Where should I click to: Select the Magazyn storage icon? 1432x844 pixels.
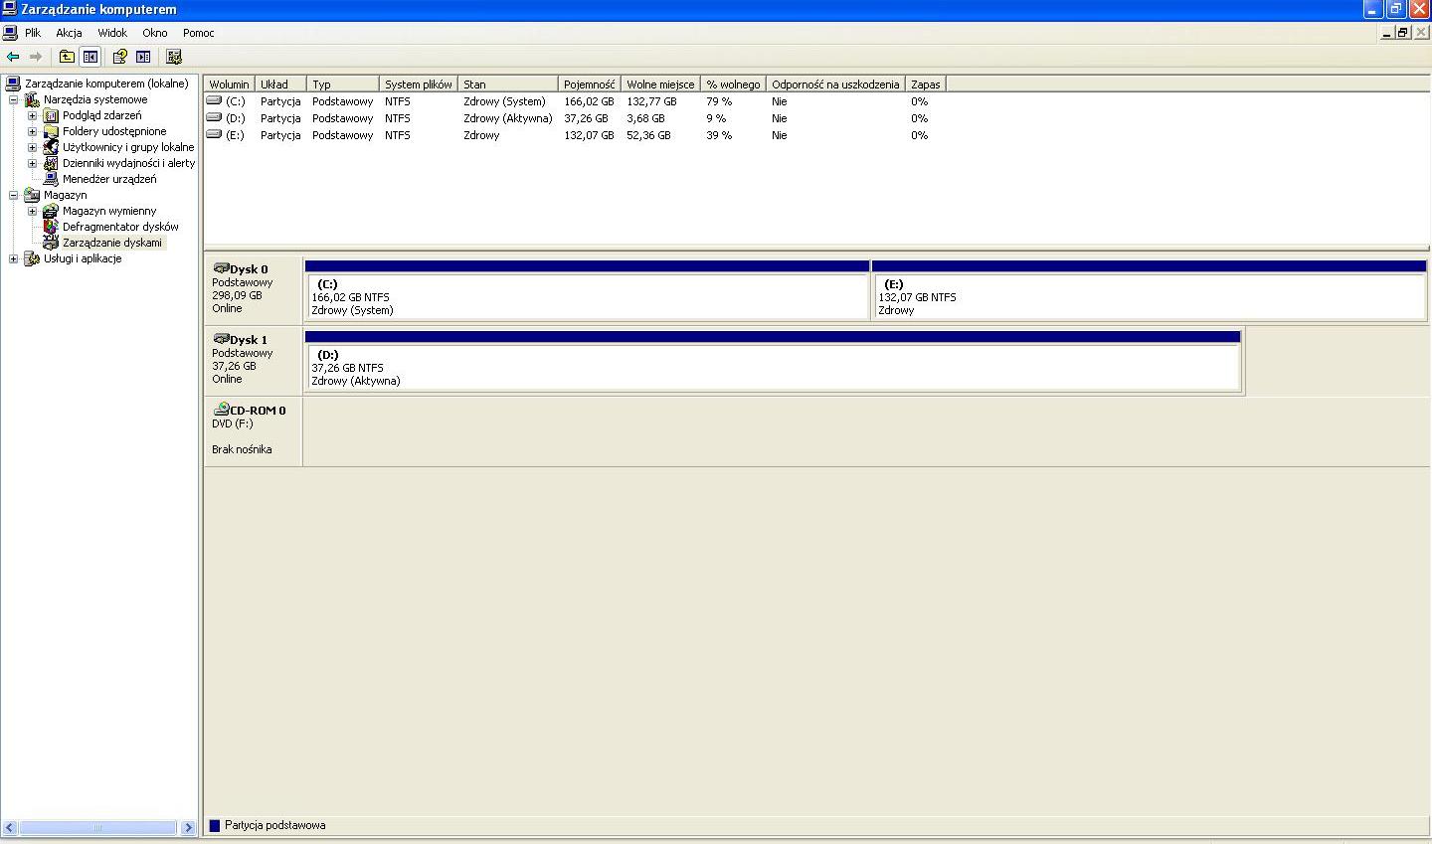pyautogui.click(x=32, y=195)
